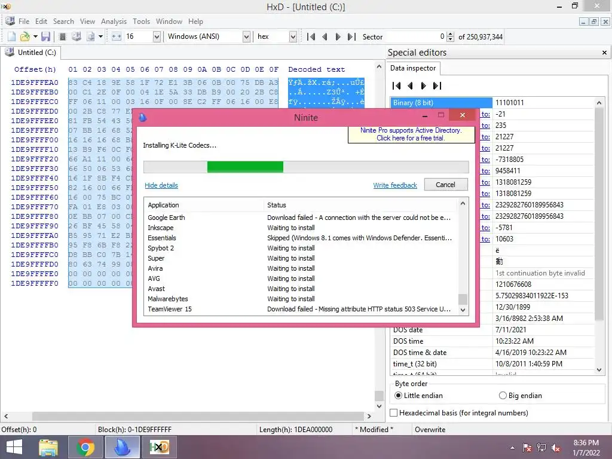Viewport: 612px width, 459px height.
Task: Click Data inspector previous-byte arrow
Action: click(410, 86)
